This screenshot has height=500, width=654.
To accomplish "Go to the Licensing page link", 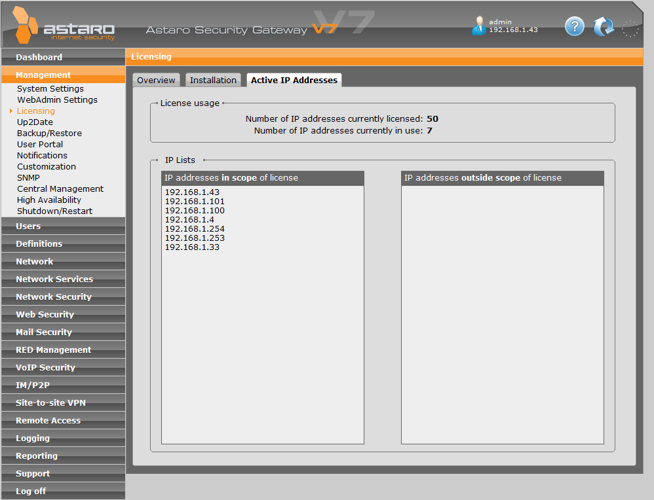I will coord(36,111).
